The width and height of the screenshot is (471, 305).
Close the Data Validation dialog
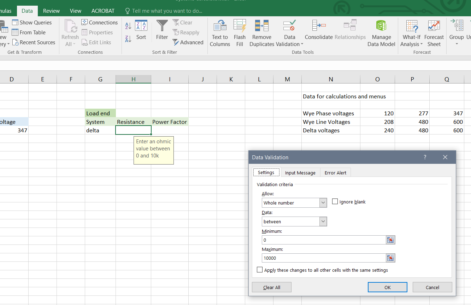(x=445, y=157)
